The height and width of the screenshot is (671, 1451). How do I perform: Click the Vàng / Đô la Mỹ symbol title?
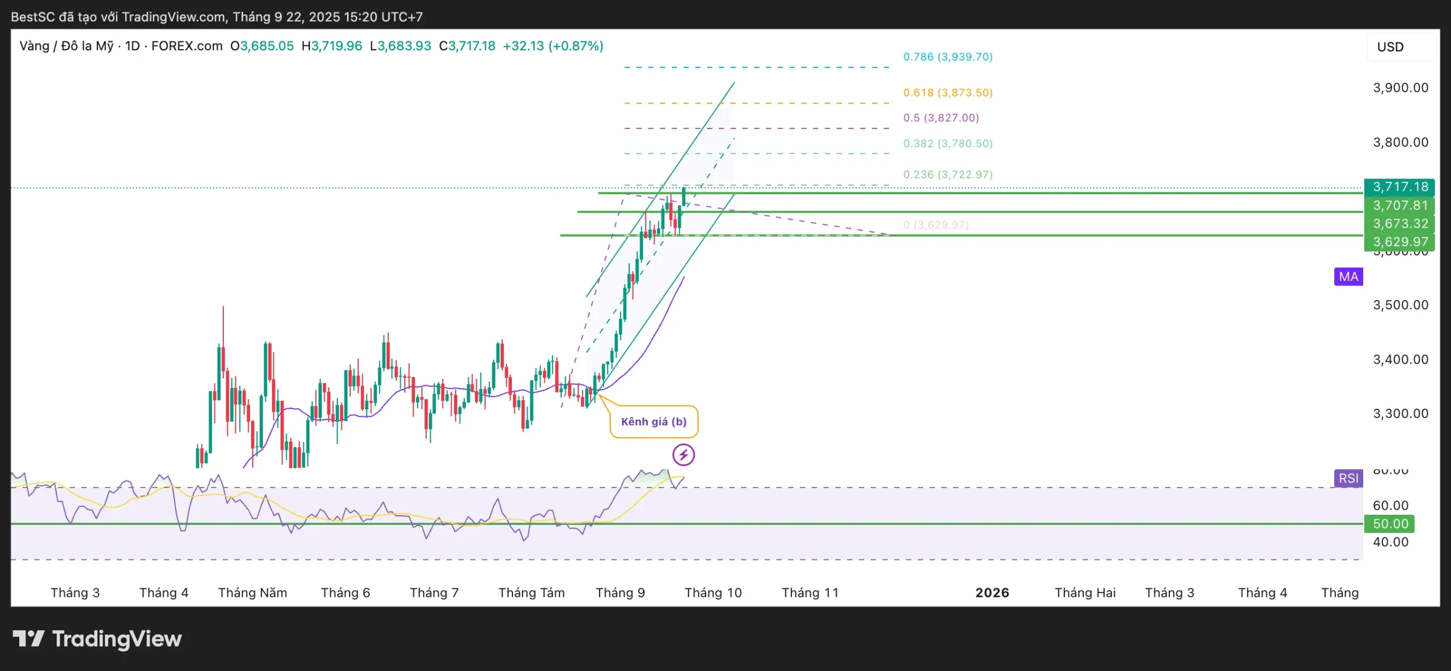click(x=66, y=46)
